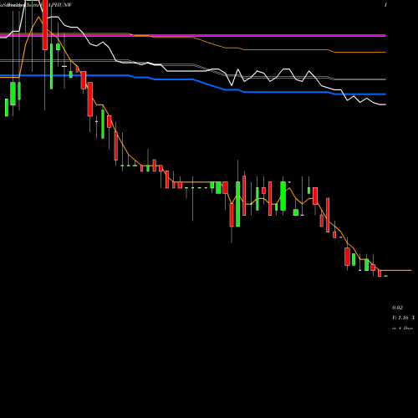Click the 'in 4 Days' label

click(x=402, y=328)
